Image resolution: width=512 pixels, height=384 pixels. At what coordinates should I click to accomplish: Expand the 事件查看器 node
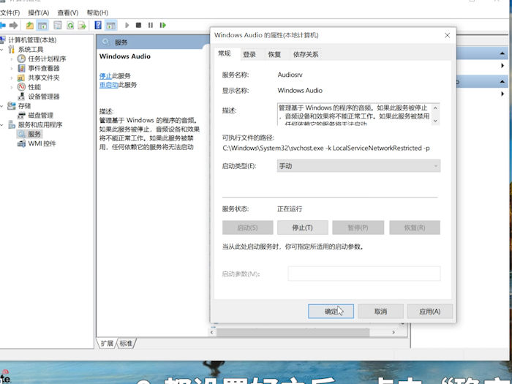pos(12,69)
